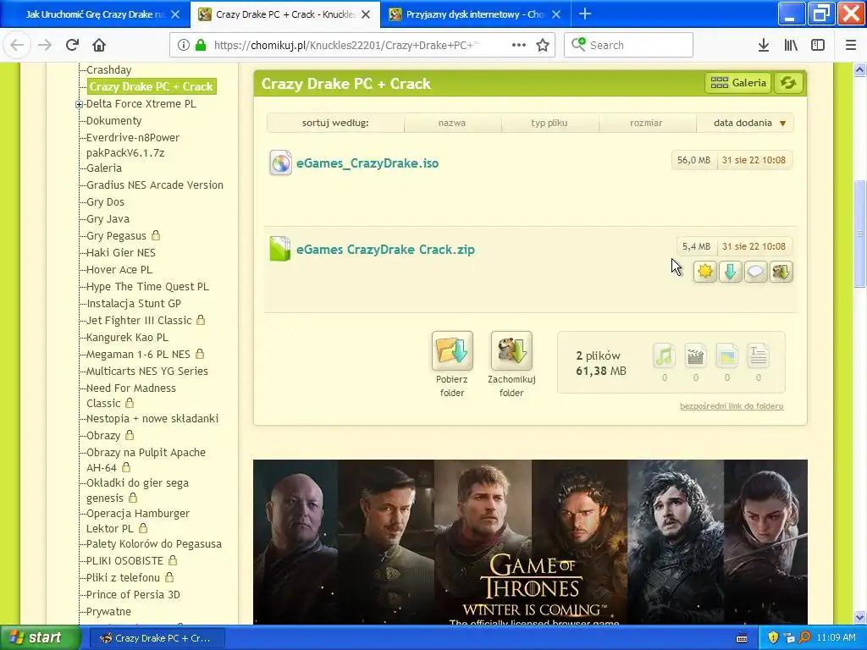Screen dimensions: 867x650
Task: Sort by data dodania descending arrow
Action: click(x=783, y=124)
